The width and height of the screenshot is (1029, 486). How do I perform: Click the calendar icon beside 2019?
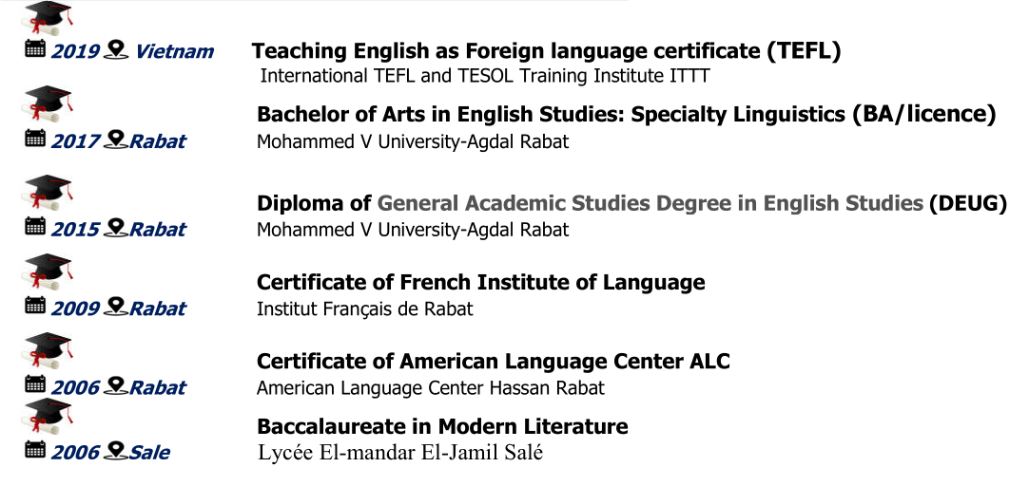35,49
